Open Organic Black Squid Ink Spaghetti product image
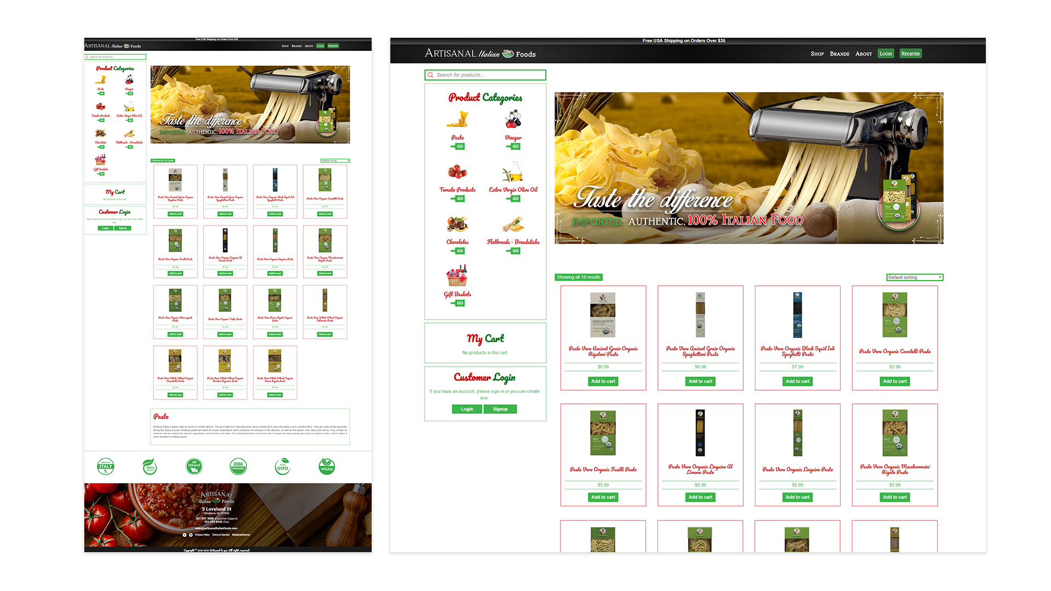 click(x=798, y=315)
